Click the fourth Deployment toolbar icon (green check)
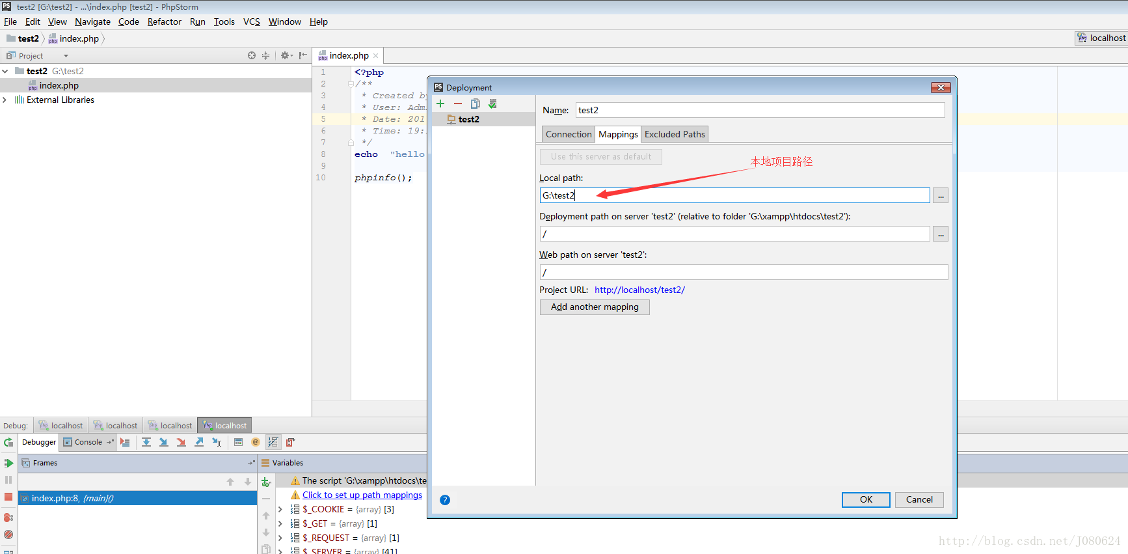Viewport: 1128px width, 554px height. tap(493, 104)
